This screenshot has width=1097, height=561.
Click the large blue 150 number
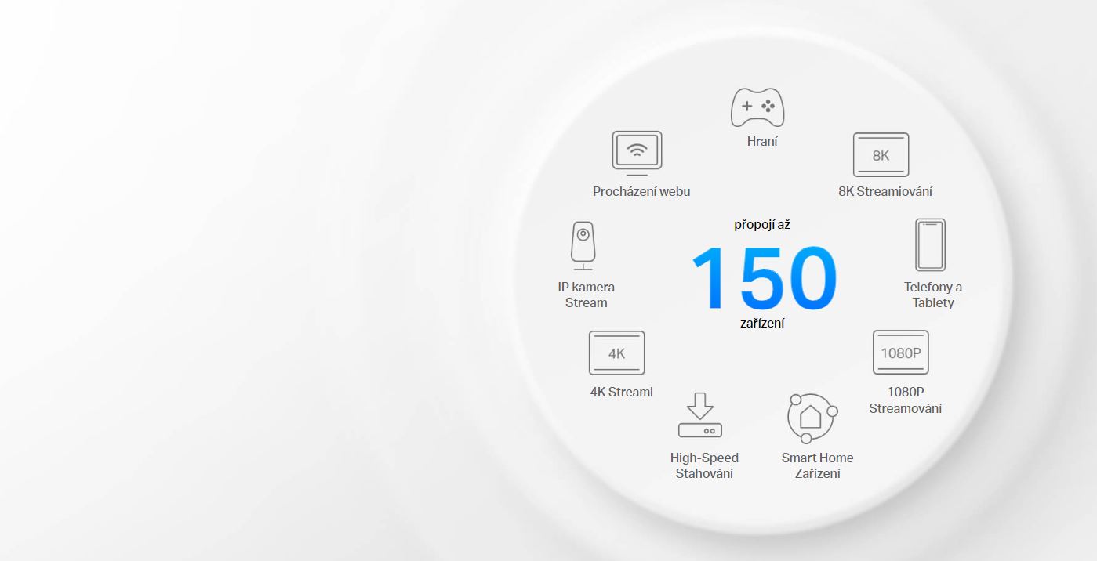763,279
